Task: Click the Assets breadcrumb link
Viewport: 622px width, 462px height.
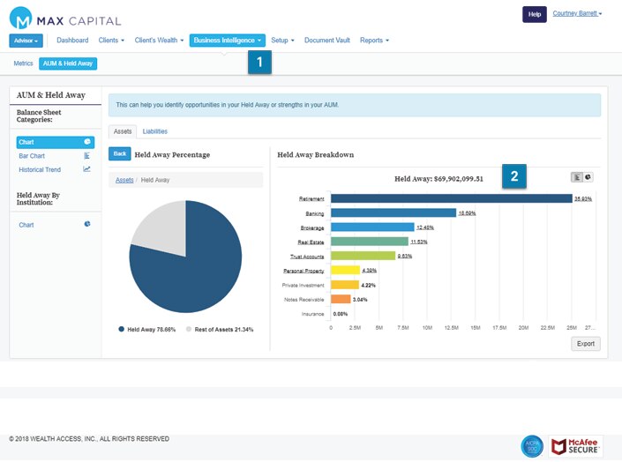Action: coord(124,180)
